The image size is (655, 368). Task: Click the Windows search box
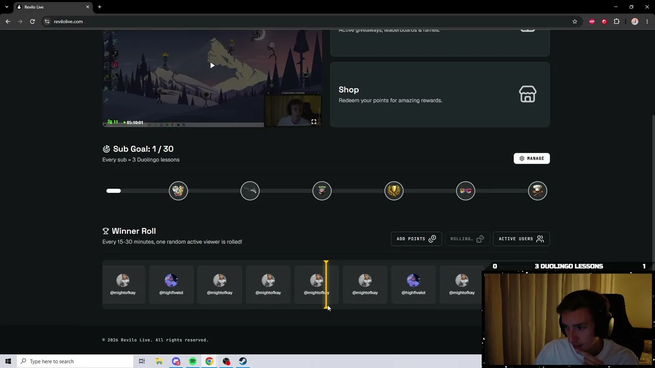(x=75, y=361)
